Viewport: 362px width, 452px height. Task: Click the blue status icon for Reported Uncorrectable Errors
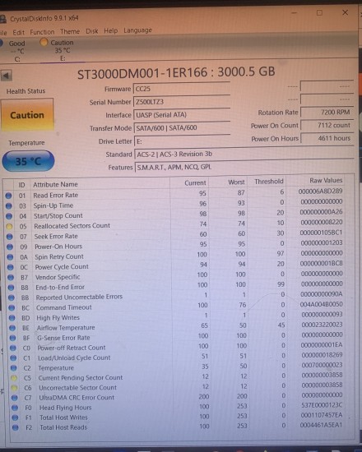12,297
